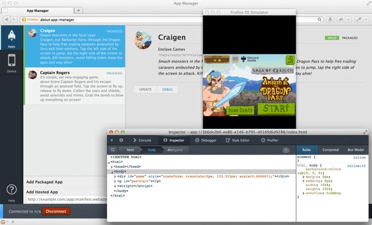
Task: Tap the More Games button in simulator
Action: coord(240,110)
